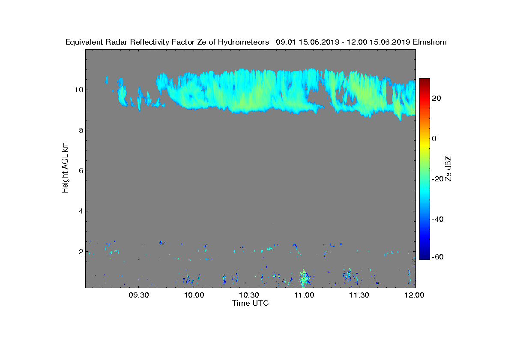This screenshot has width=514, height=343.
Task: Click the green echo cluster near 11:00 at ground
Action: 305,278
